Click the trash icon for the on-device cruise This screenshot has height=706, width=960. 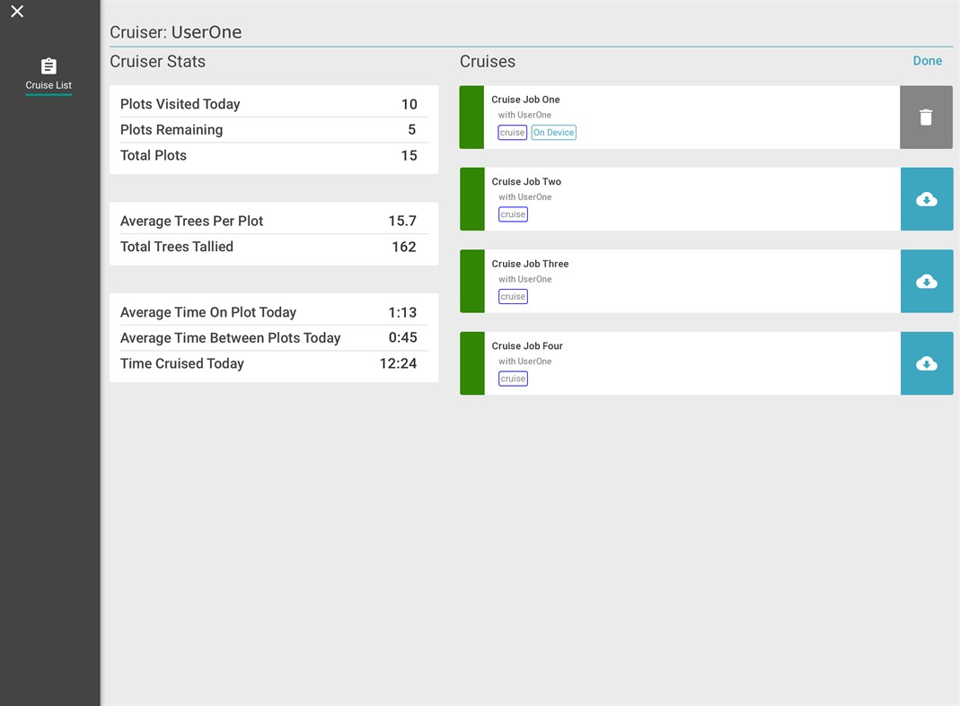(926, 117)
